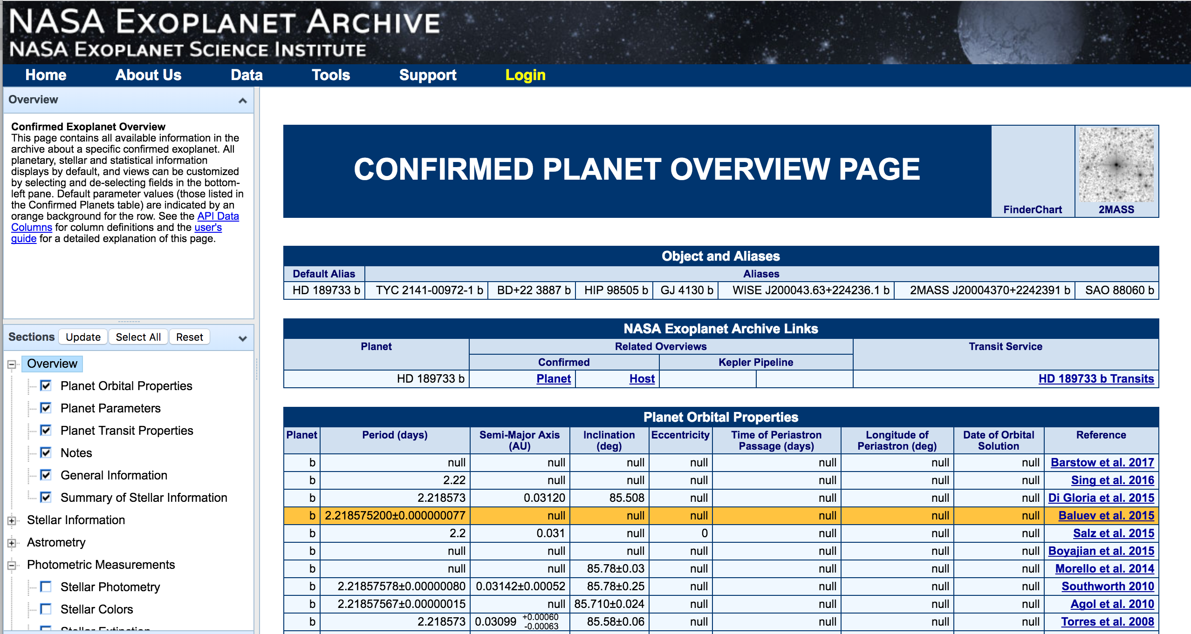The image size is (1191, 634).
Task: Open the Tools menu
Action: pos(330,75)
